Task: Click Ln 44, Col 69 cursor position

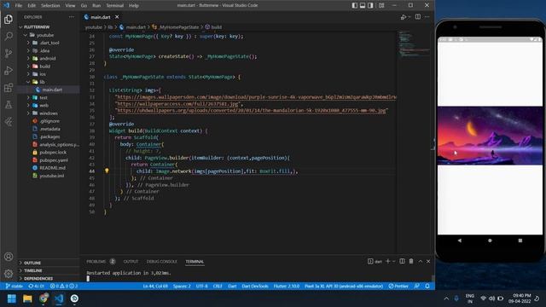Action: pyautogui.click(x=155, y=286)
